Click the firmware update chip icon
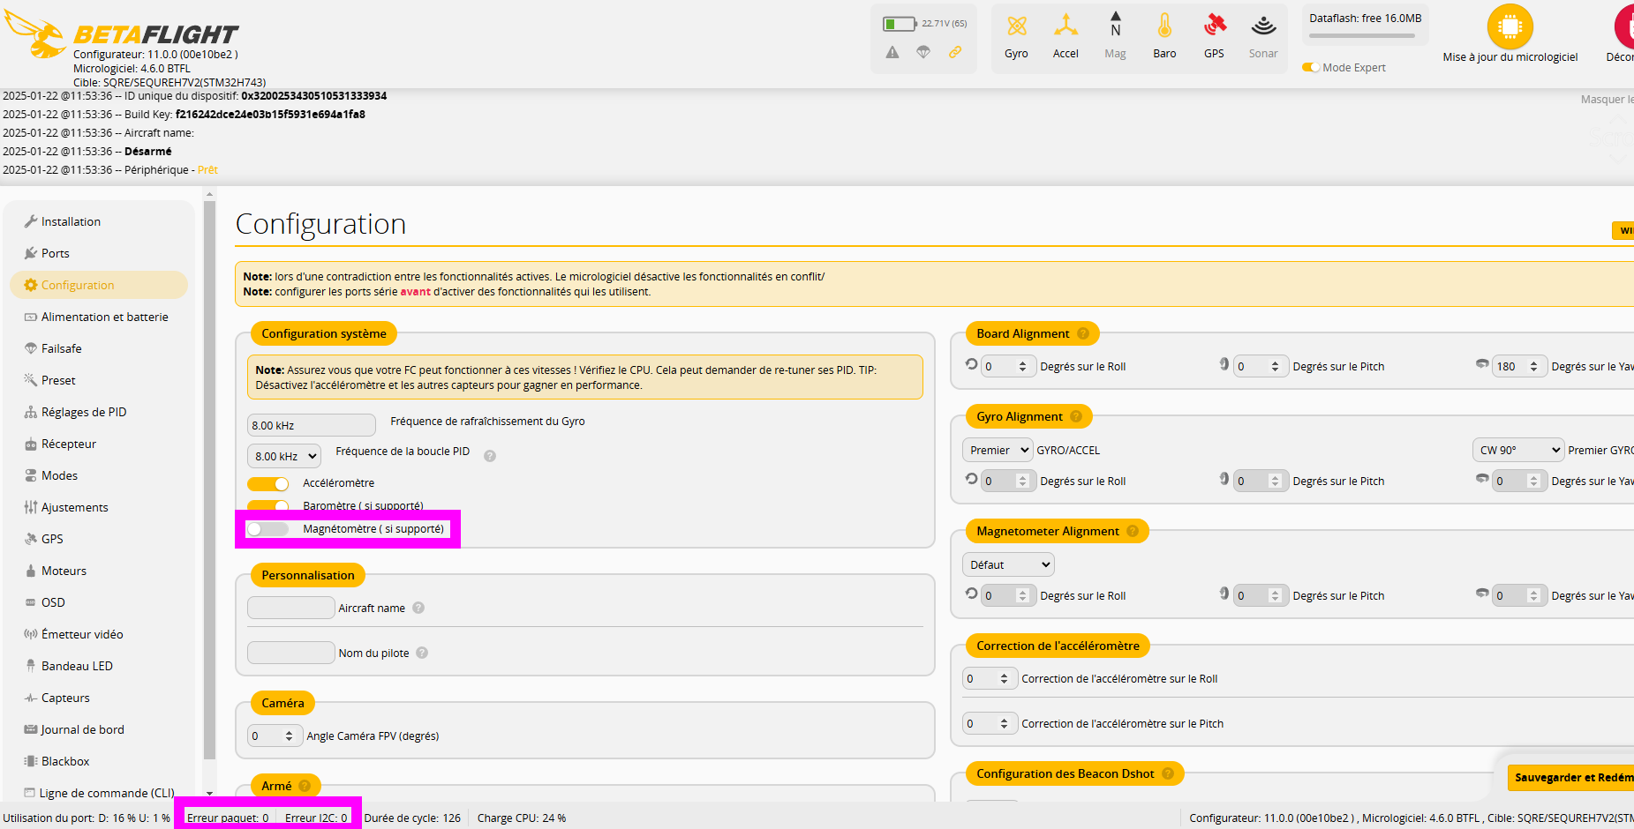1634x829 pixels. coord(1510,27)
